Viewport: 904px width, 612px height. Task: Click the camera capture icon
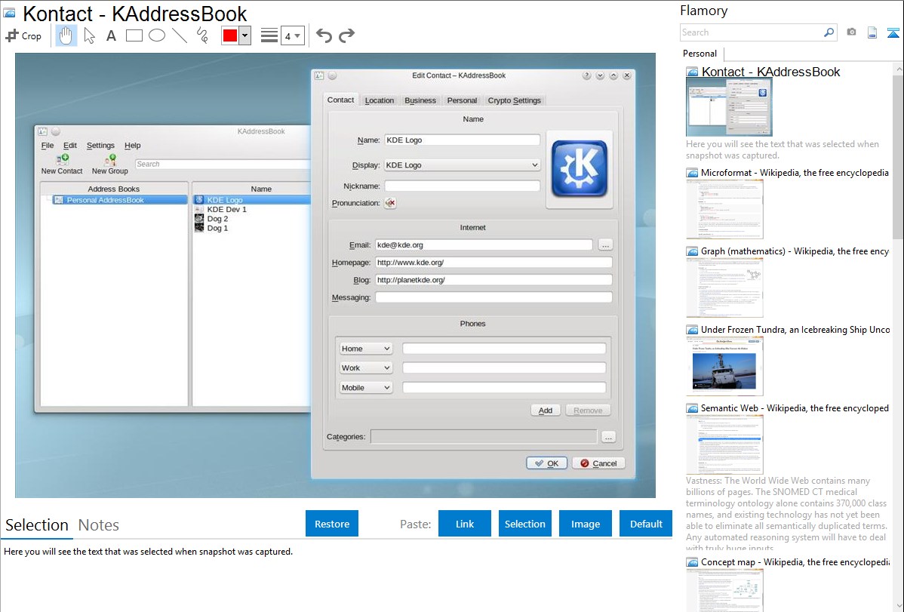[x=851, y=32]
